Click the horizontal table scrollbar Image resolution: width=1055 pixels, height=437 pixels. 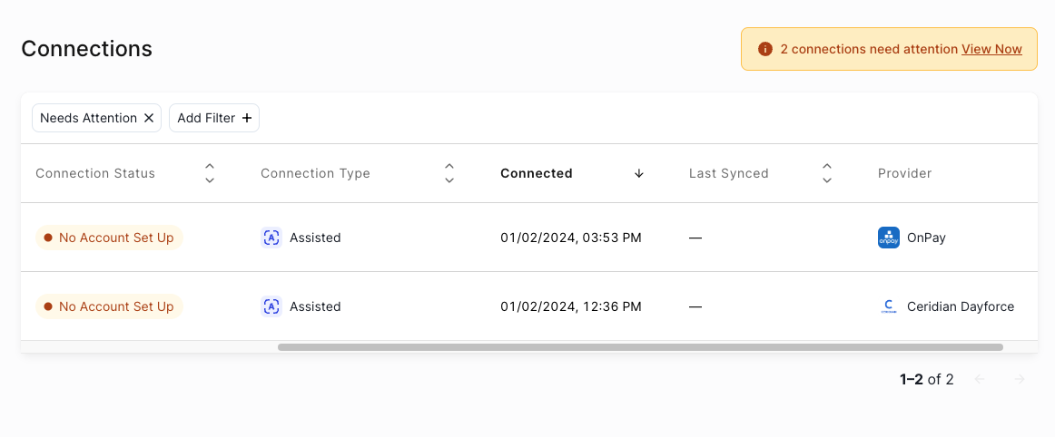pyautogui.click(x=640, y=347)
